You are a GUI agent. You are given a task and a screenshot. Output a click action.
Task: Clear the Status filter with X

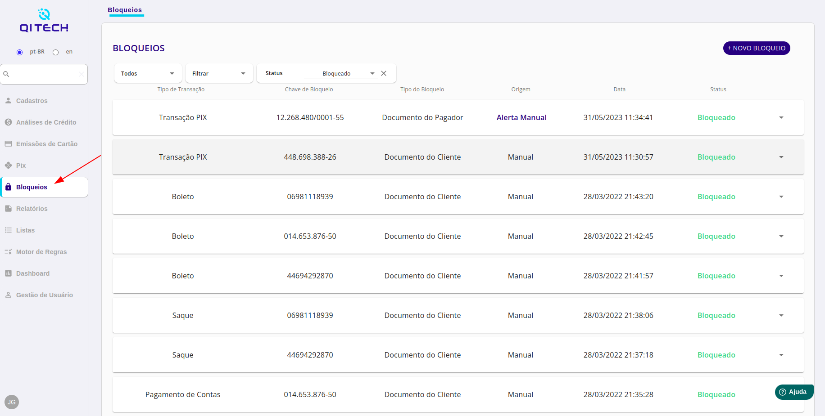coord(384,73)
